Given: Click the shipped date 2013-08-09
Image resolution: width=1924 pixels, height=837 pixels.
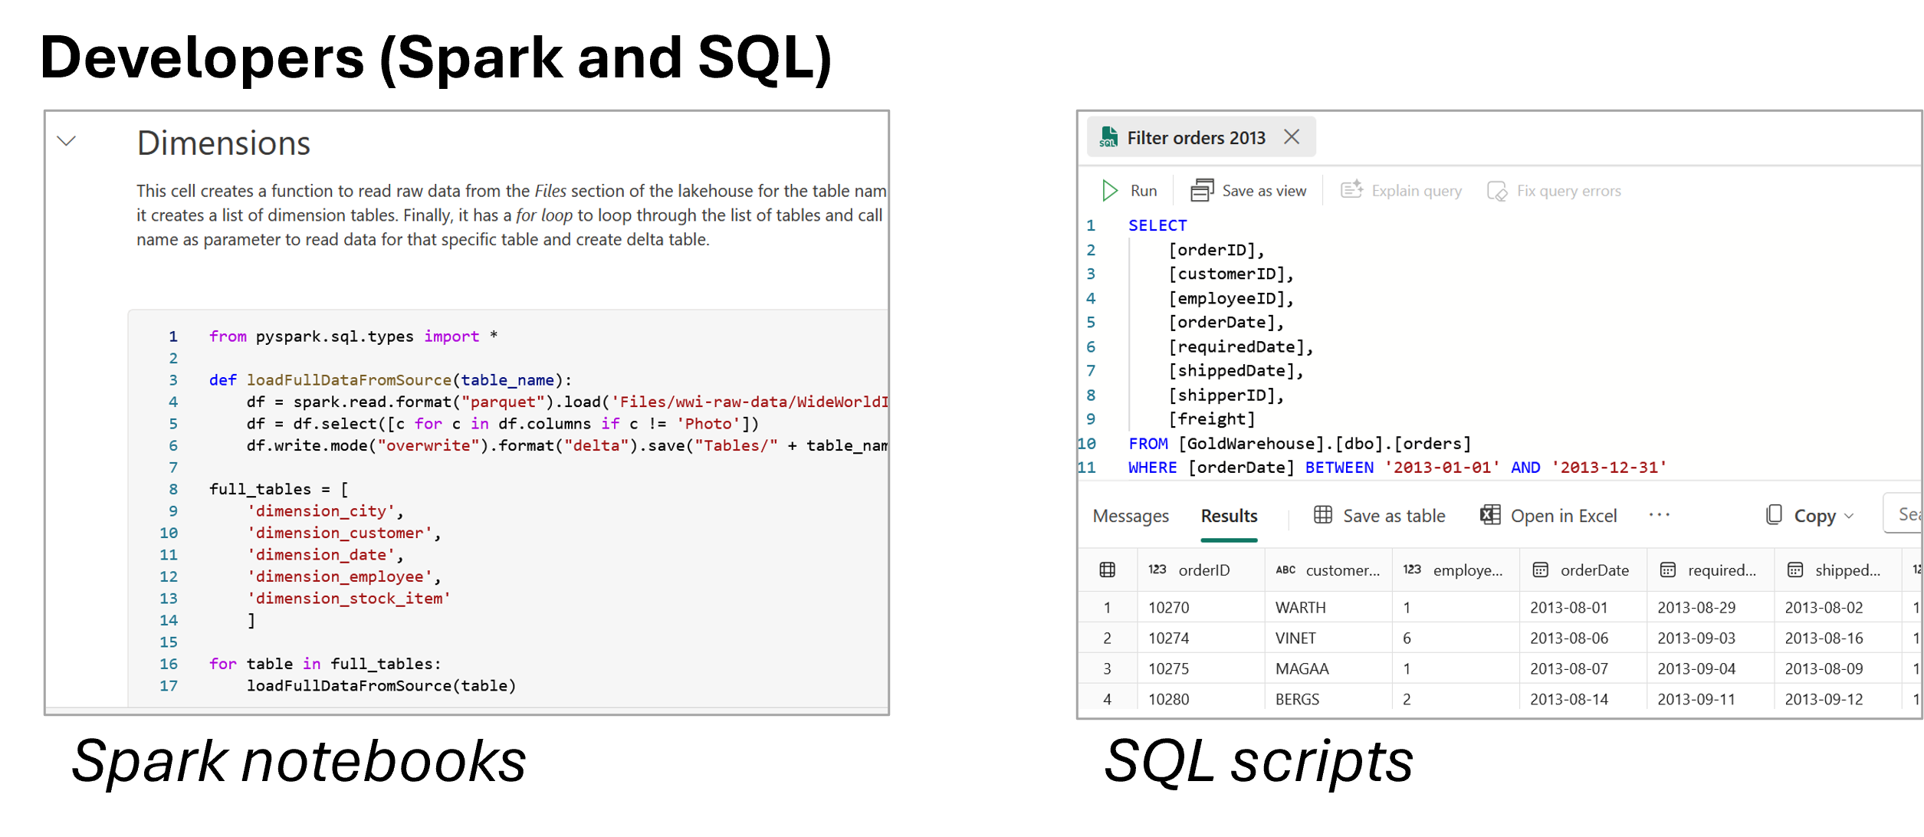Looking at the screenshot, I should click(1824, 668).
